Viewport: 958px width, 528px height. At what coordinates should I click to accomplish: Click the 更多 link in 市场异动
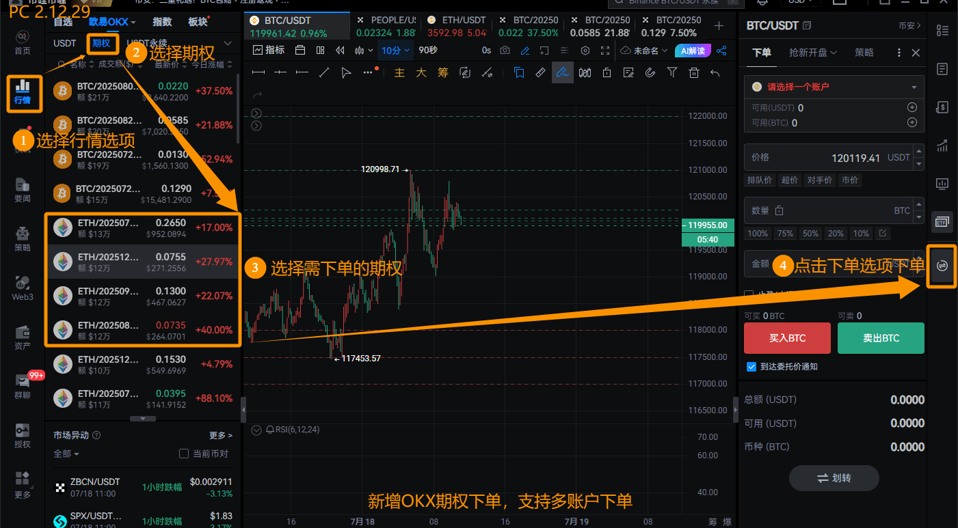click(x=220, y=435)
